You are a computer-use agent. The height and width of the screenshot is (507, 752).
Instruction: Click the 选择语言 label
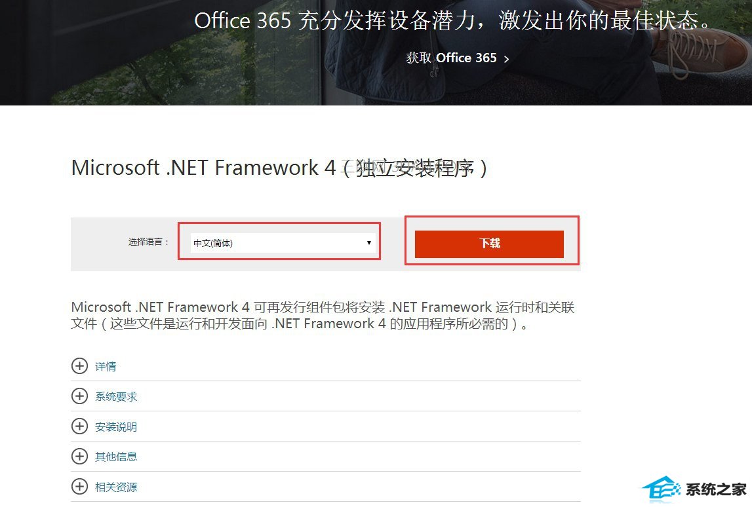(x=149, y=242)
